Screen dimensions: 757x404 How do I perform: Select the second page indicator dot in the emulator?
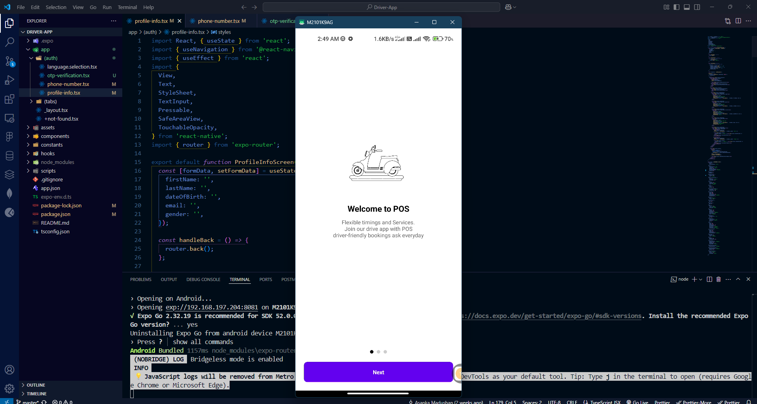378,352
